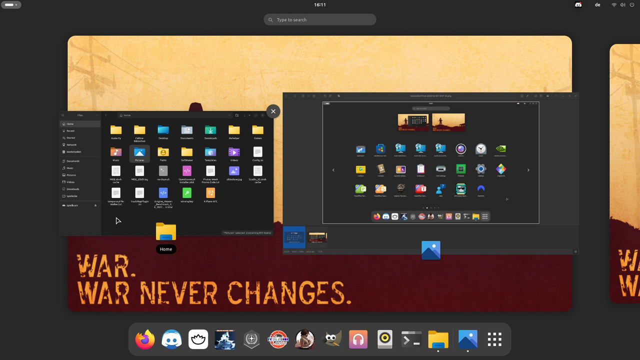
Task: Launch Discord from the dock
Action: tap(171, 339)
